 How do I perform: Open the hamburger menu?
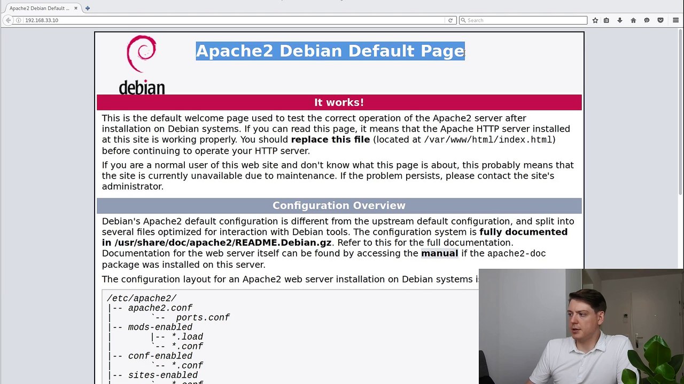[675, 20]
